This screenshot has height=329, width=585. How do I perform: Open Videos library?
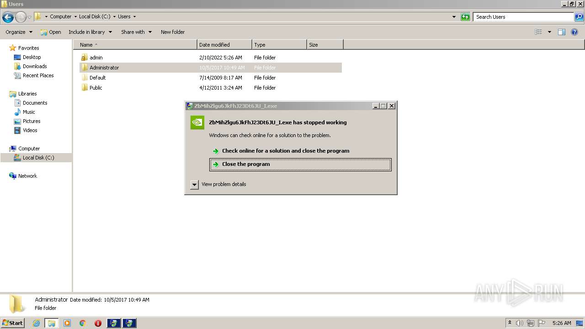tap(30, 130)
